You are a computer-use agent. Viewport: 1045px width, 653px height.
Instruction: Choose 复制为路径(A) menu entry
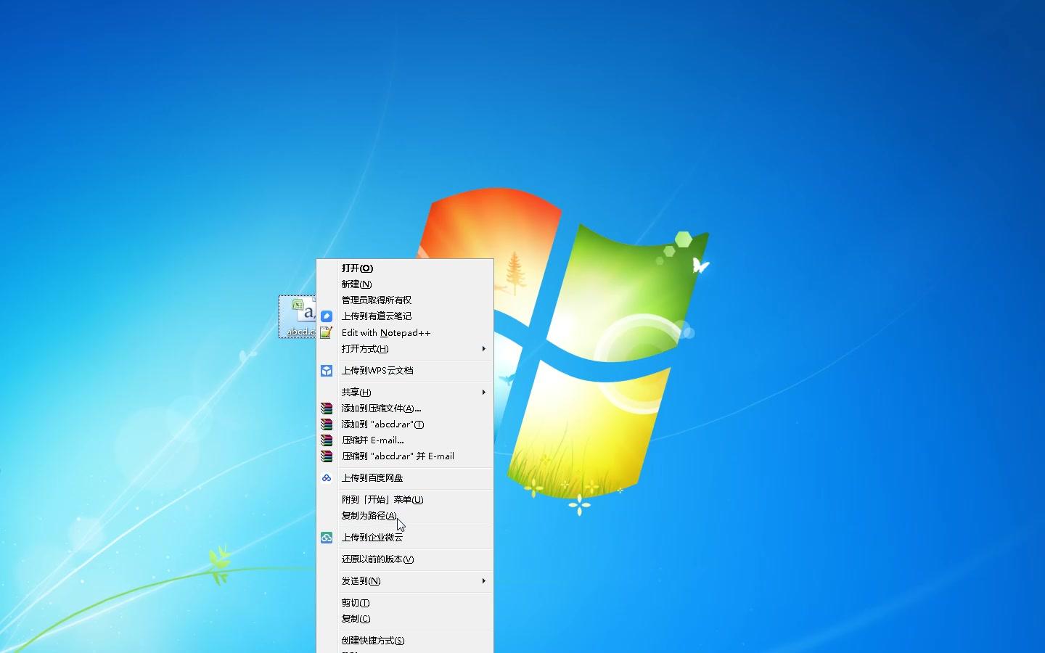tap(405, 516)
